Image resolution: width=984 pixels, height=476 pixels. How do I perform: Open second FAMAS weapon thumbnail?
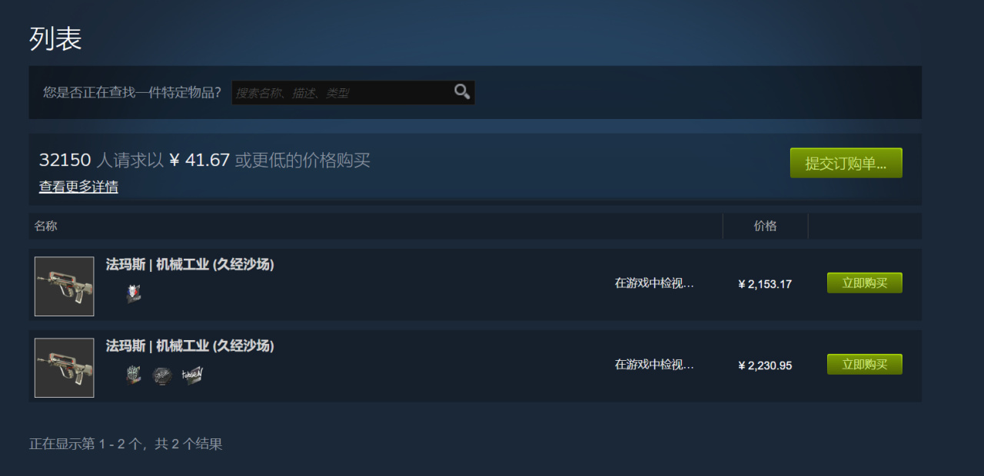[x=65, y=368]
